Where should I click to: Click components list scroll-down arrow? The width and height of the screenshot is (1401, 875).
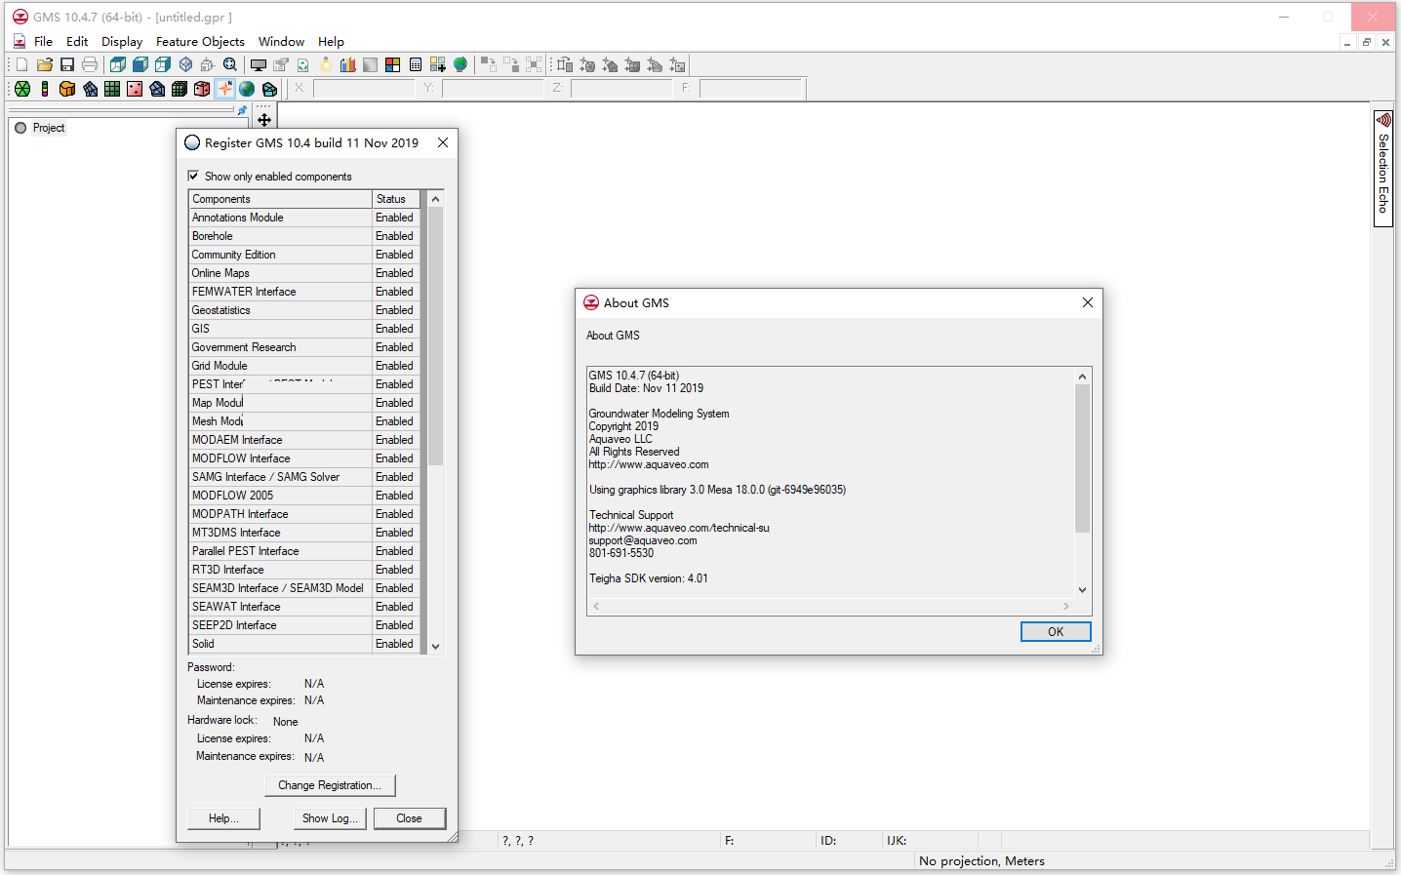[435, 646]
